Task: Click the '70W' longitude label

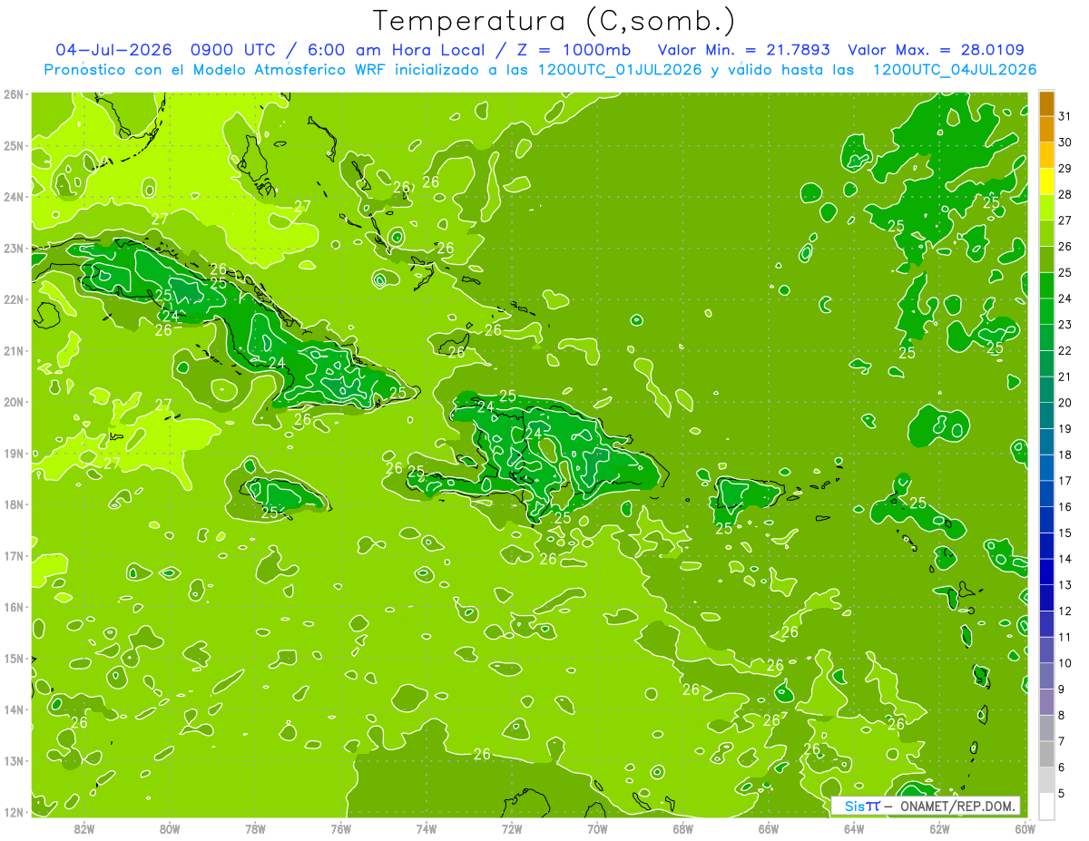Action: point(597,828)
